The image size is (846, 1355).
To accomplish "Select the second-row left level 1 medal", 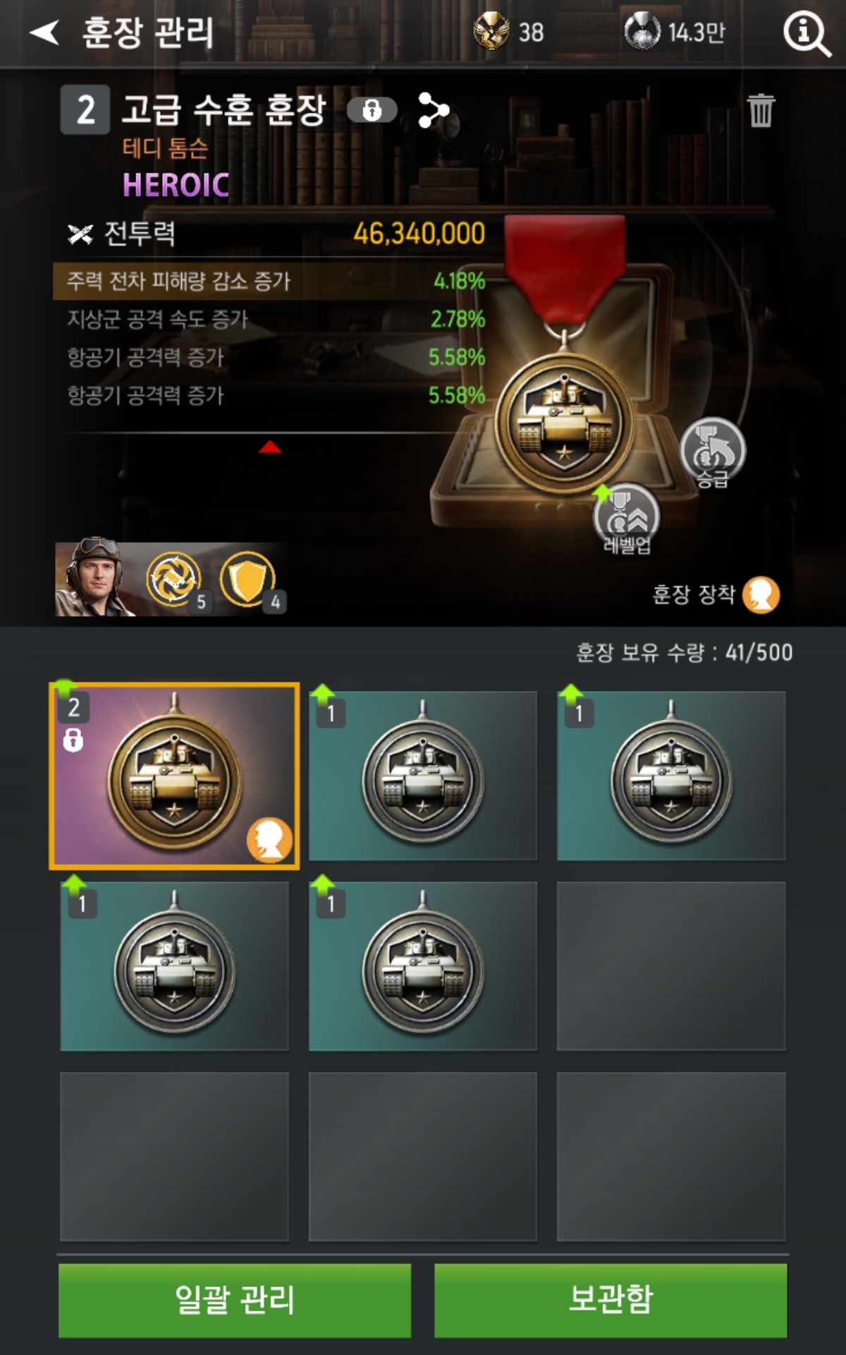I will click(x=174, y=966).
